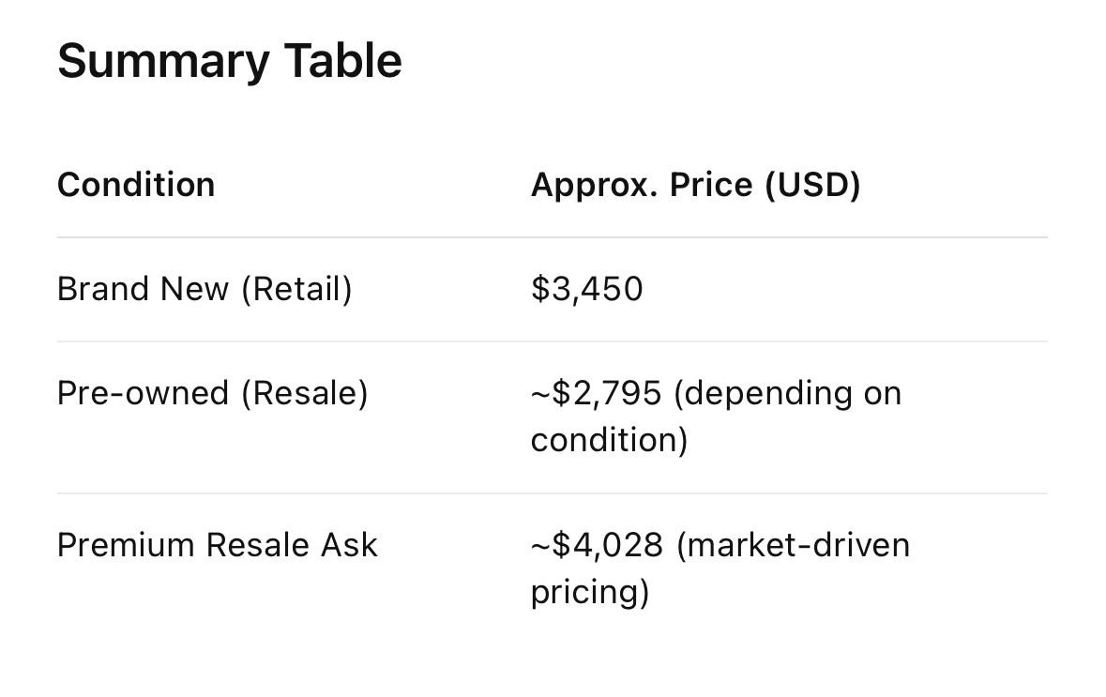Click the ~$2,795 price value
The height and width of the screenshot is (697, 1106).
pyautogui.click(x=597, y=393)
